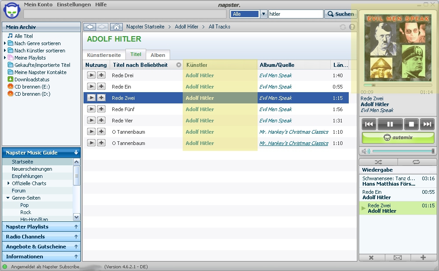
Task: Add Rede Ein with its plus button
Action: (x=101, y=86)
